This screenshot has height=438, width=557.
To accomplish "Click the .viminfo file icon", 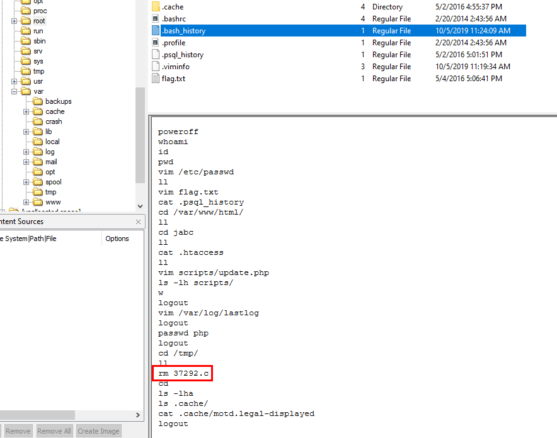I will (x=156, y=67).
